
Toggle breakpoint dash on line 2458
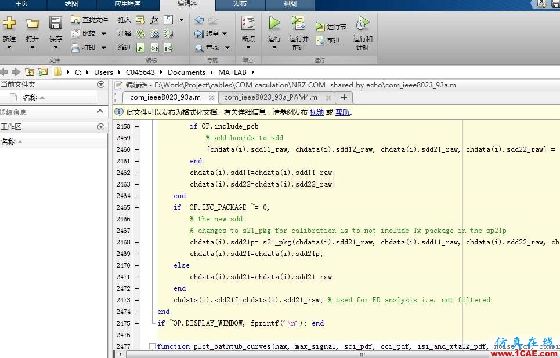137,126
